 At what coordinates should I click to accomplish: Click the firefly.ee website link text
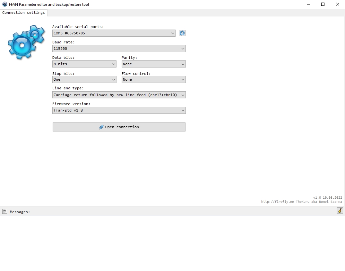coord(277,202)
